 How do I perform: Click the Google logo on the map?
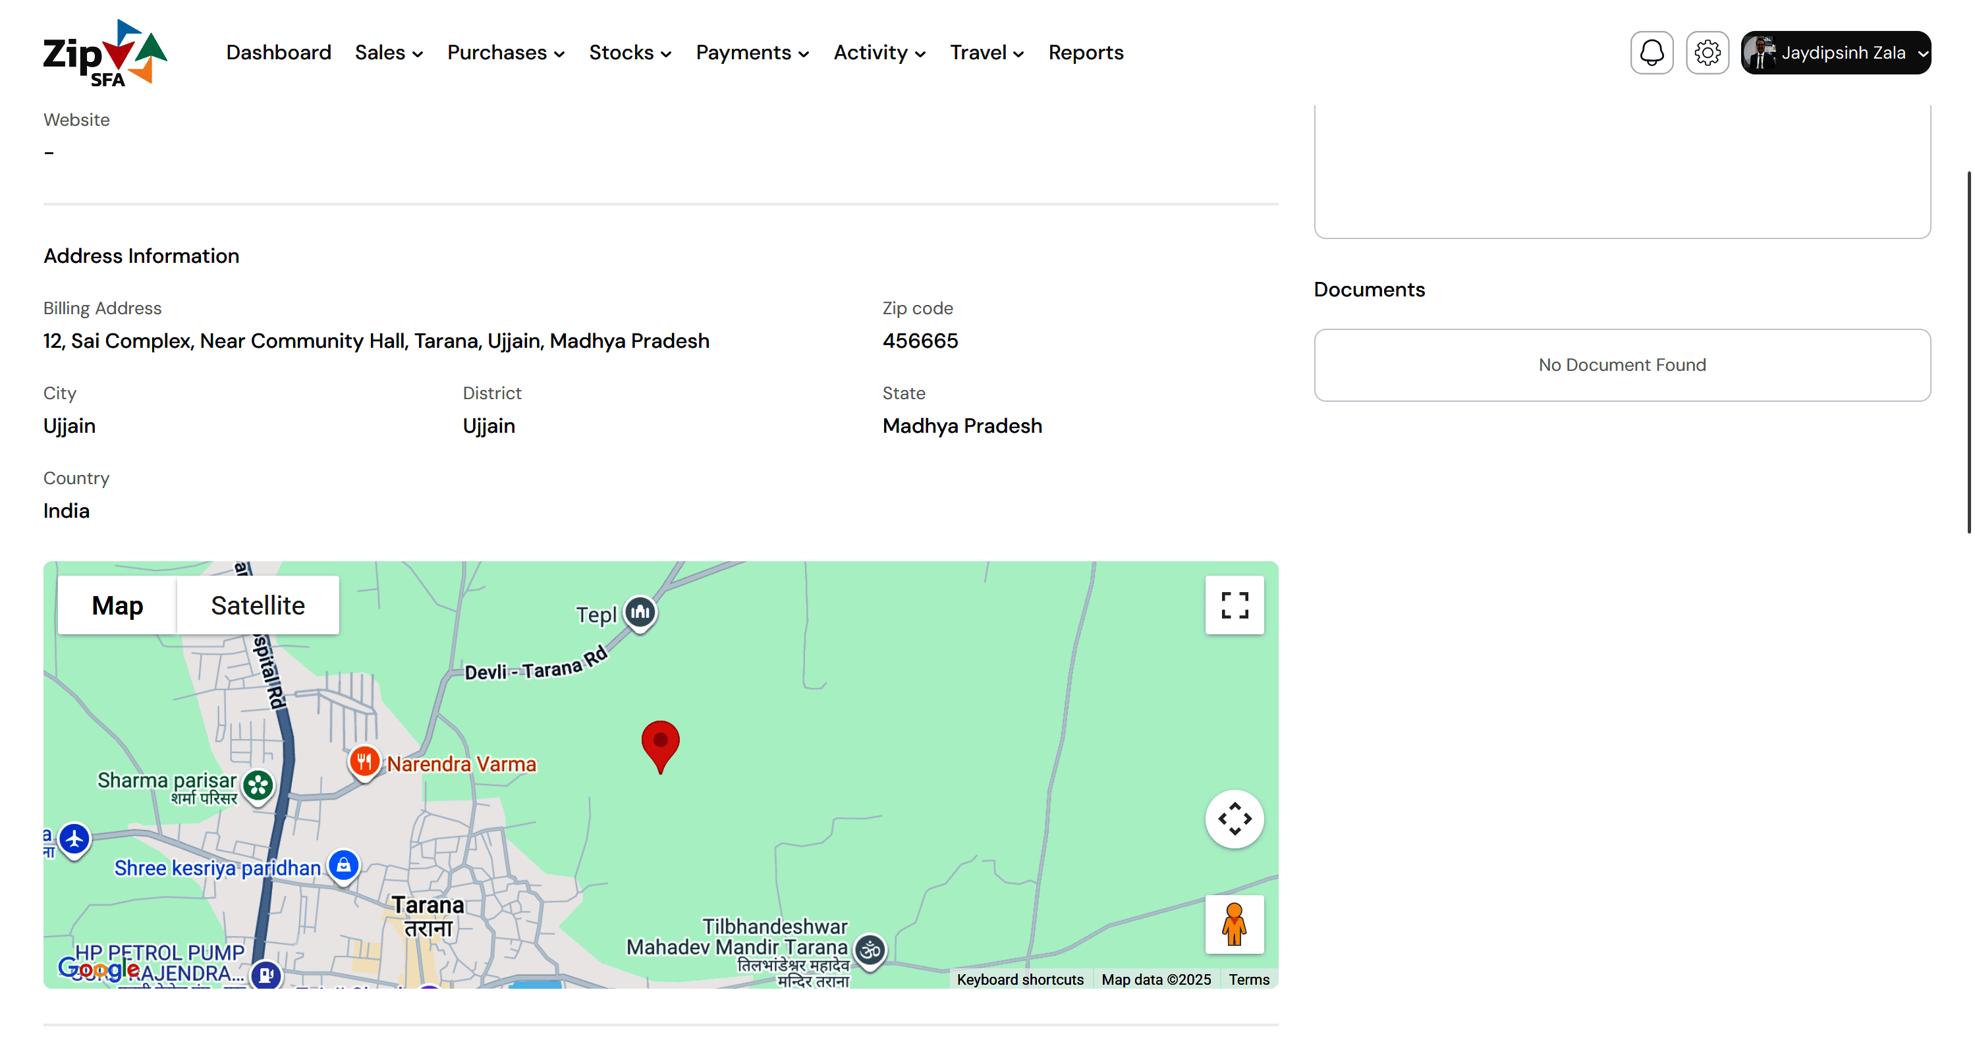point(98,968)
